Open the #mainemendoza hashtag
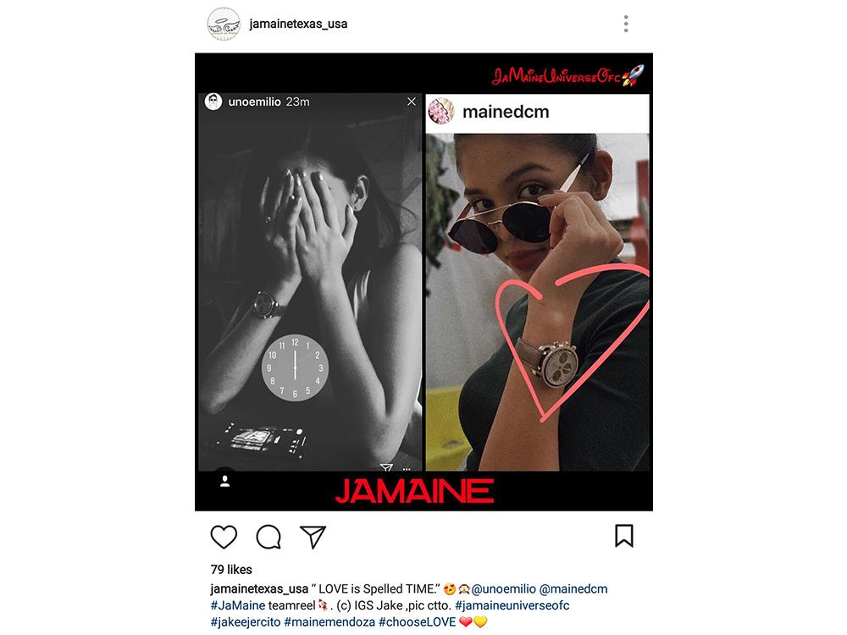 (329, 621)
